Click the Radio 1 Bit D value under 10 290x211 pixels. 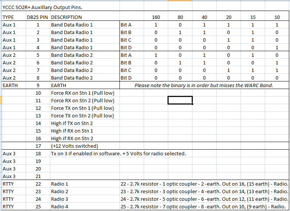(277, 48)
